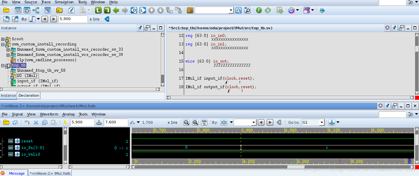Click the cursor time field showing 5,900 in nWave
419x176 pixels.
click(82, 122)
